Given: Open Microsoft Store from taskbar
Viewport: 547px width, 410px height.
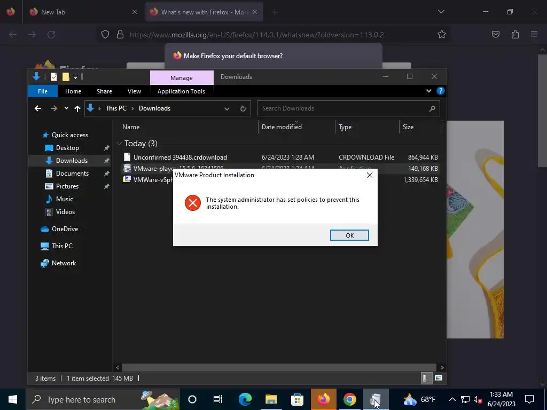Looking at the screenshot, I should point(297,399).
